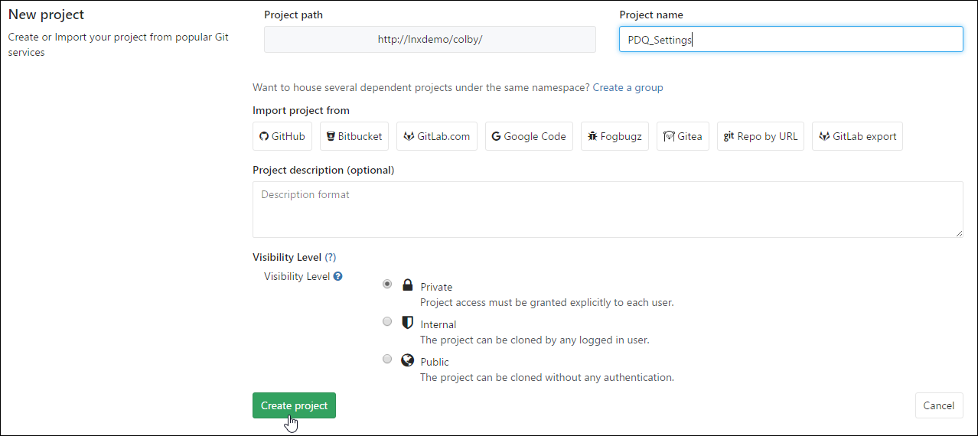Focus the Project name input field

[x=791, y=40]
